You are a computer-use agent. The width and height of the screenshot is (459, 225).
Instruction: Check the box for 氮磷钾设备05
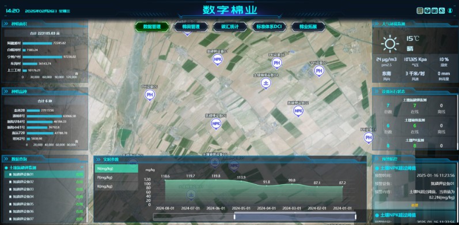tap(10, 204)
